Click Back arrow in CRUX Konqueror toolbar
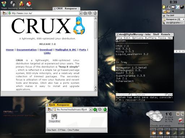 (x=85, y=13)
